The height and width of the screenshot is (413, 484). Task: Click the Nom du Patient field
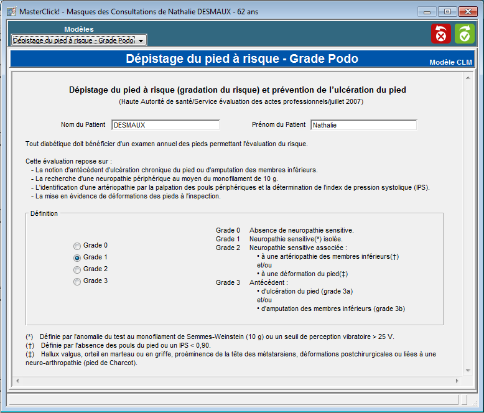pyautogui.click(x=165, y=125)
